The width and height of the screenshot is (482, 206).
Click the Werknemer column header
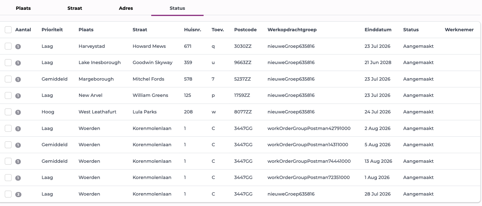(x=459, y=30)
